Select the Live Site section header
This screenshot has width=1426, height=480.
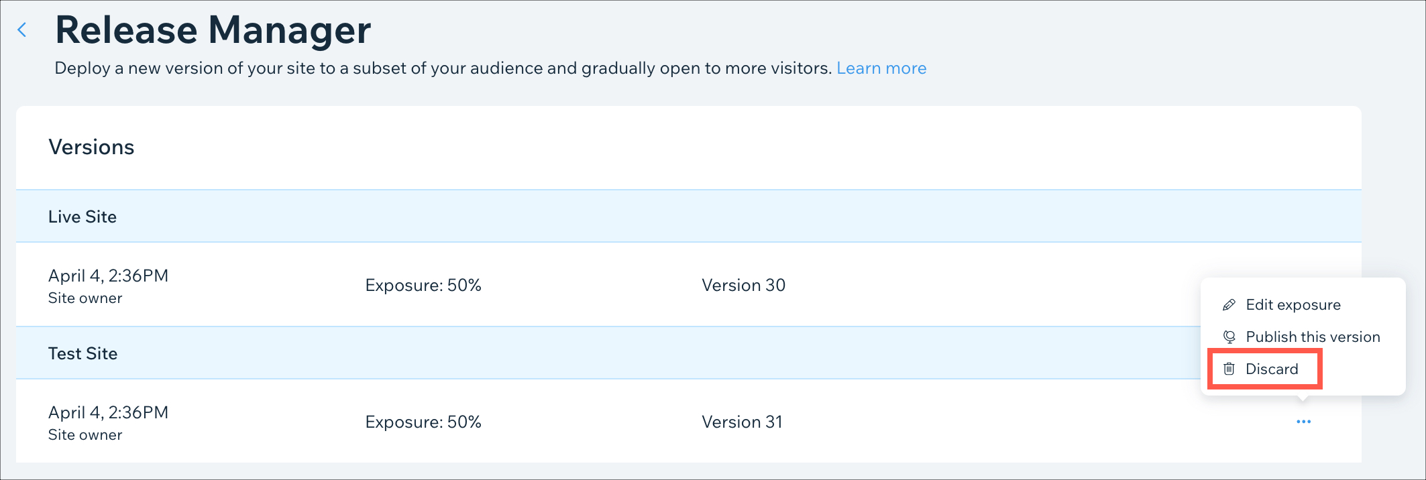tap(689, 217)
